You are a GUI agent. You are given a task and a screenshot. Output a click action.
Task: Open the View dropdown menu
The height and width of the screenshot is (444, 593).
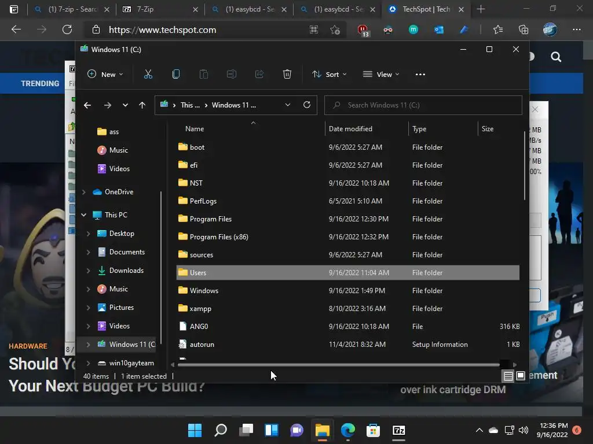point(381,75)
